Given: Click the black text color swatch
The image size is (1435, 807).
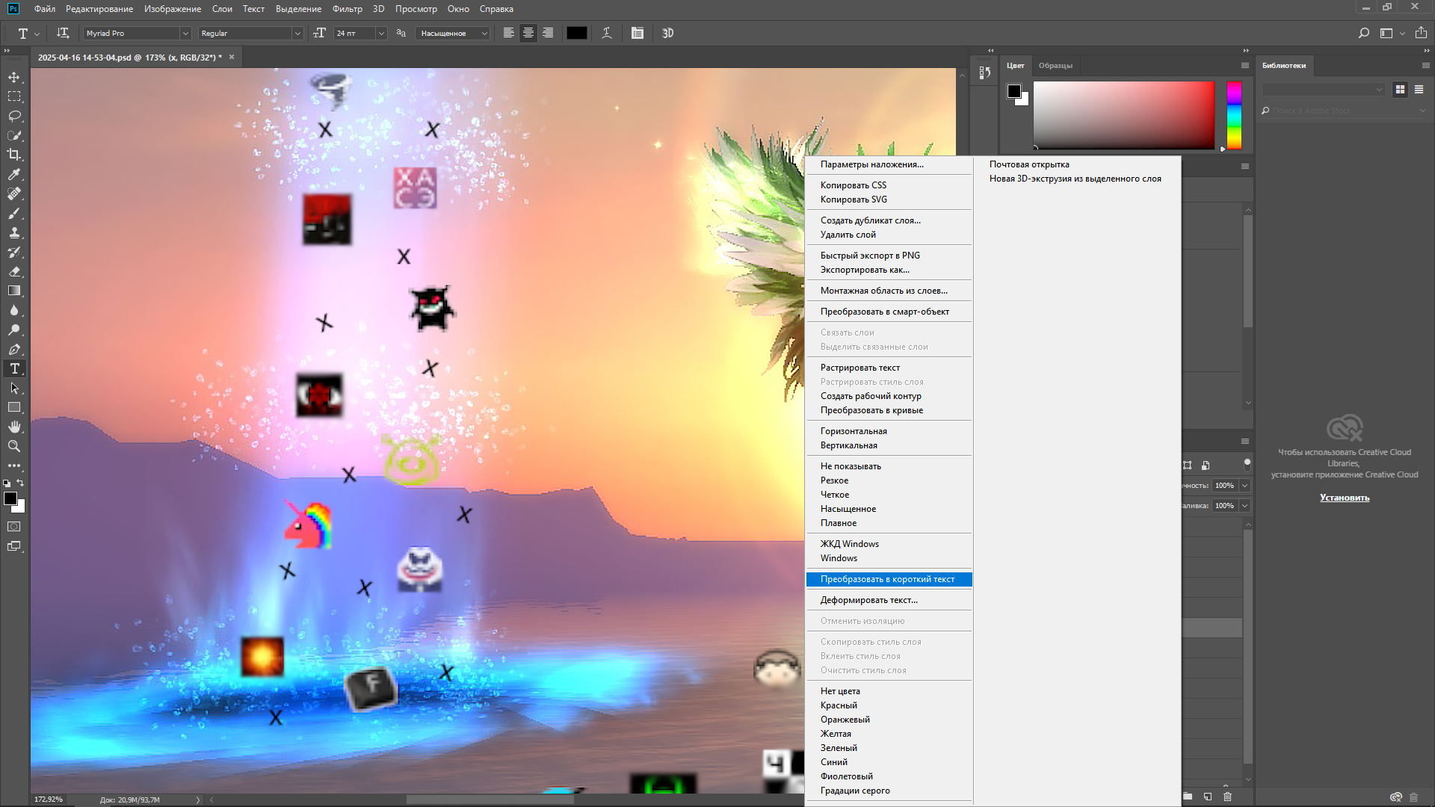Looking at the screenshot, I should (x=576, y=33).
